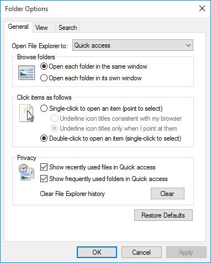Click the Browse folders window icon
Viewport: 211px width, 263px height.
pos(27,73)
